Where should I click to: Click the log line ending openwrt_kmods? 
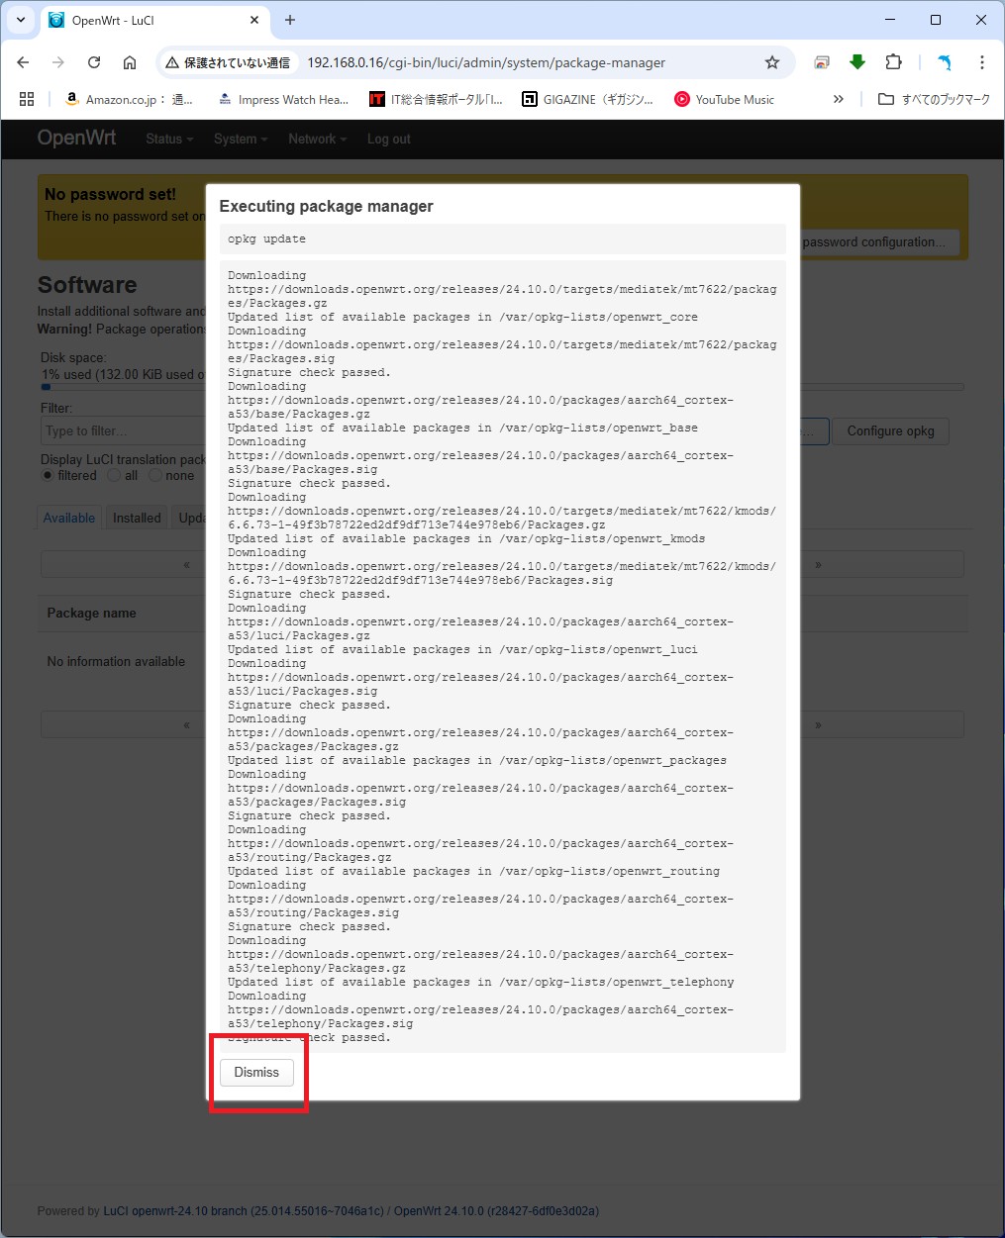point(466,539)
